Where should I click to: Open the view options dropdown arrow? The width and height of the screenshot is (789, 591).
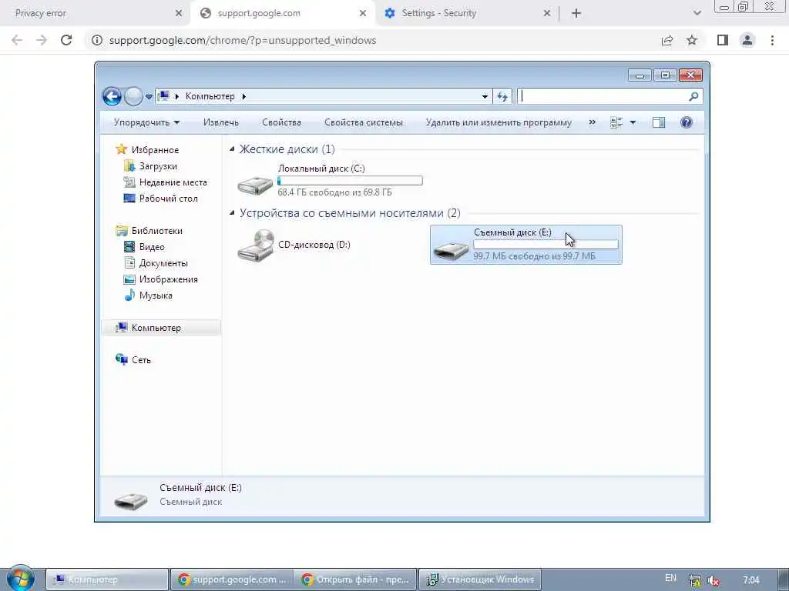pyautogui.click(x=633, y=122)
